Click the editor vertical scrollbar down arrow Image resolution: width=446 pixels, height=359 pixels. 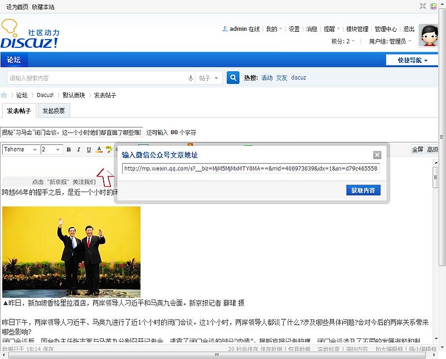coord(436,339)
